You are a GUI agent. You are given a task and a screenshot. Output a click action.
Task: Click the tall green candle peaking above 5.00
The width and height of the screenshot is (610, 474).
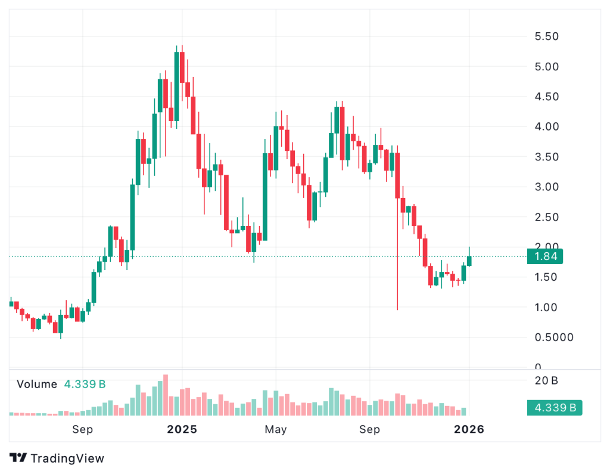tap(177, 86)
